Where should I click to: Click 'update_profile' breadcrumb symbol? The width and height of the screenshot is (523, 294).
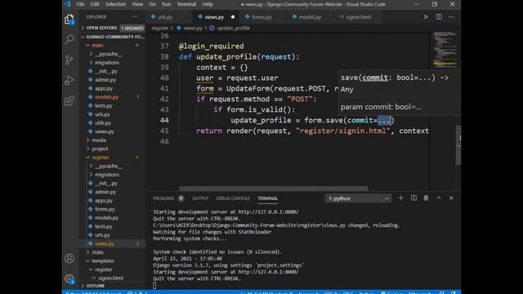click(233, 29)
